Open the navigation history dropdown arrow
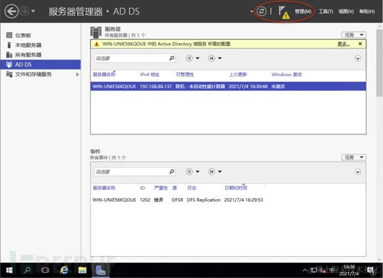383x278 pixels. [33, 11]
